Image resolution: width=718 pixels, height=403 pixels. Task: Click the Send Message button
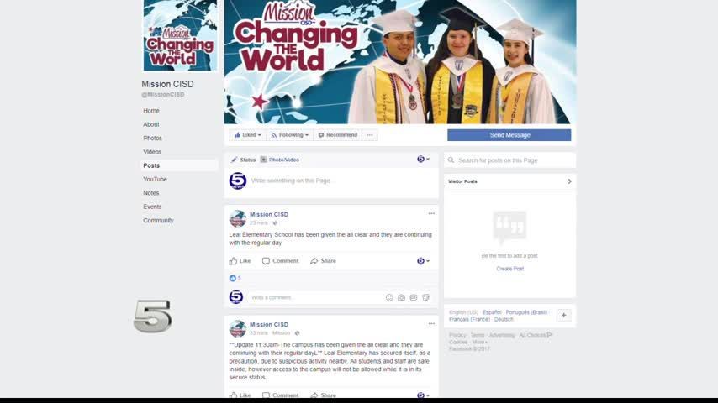coord(509,135)
